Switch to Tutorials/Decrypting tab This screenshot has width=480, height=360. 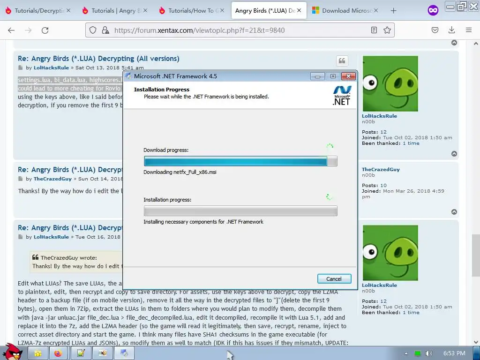pos(38,10)
